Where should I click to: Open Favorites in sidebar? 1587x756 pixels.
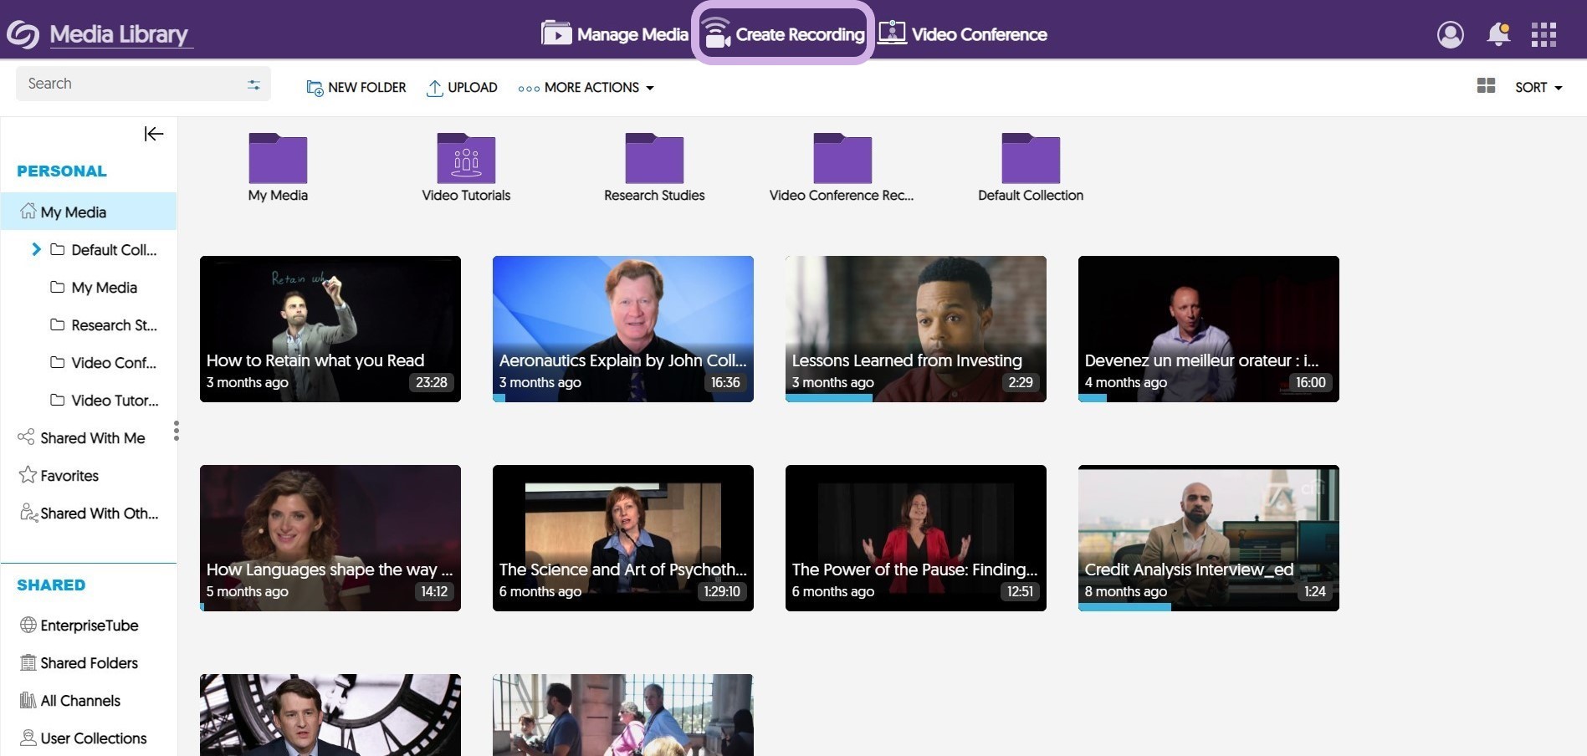(59, 475)
